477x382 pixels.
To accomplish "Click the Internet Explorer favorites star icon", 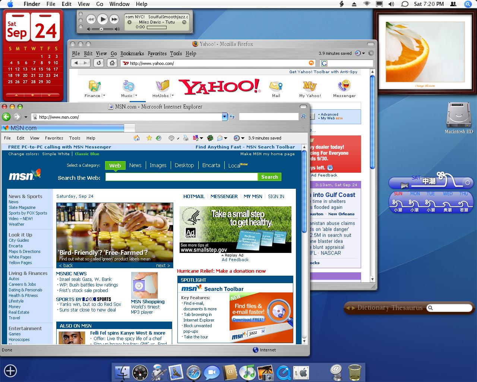I will click(x=149, y=138).
